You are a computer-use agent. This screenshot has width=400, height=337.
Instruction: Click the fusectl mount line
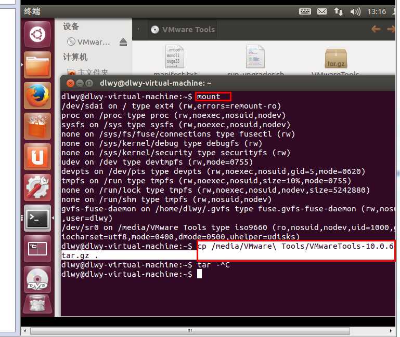(178, 134)
